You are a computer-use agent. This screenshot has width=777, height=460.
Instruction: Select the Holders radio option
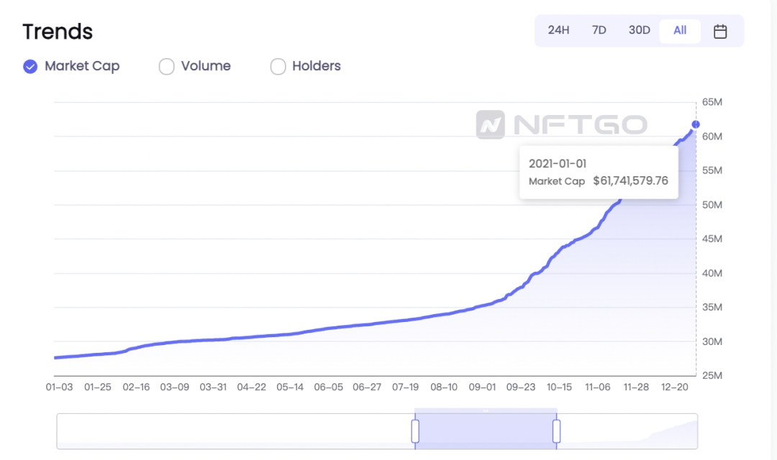point(278,66)
